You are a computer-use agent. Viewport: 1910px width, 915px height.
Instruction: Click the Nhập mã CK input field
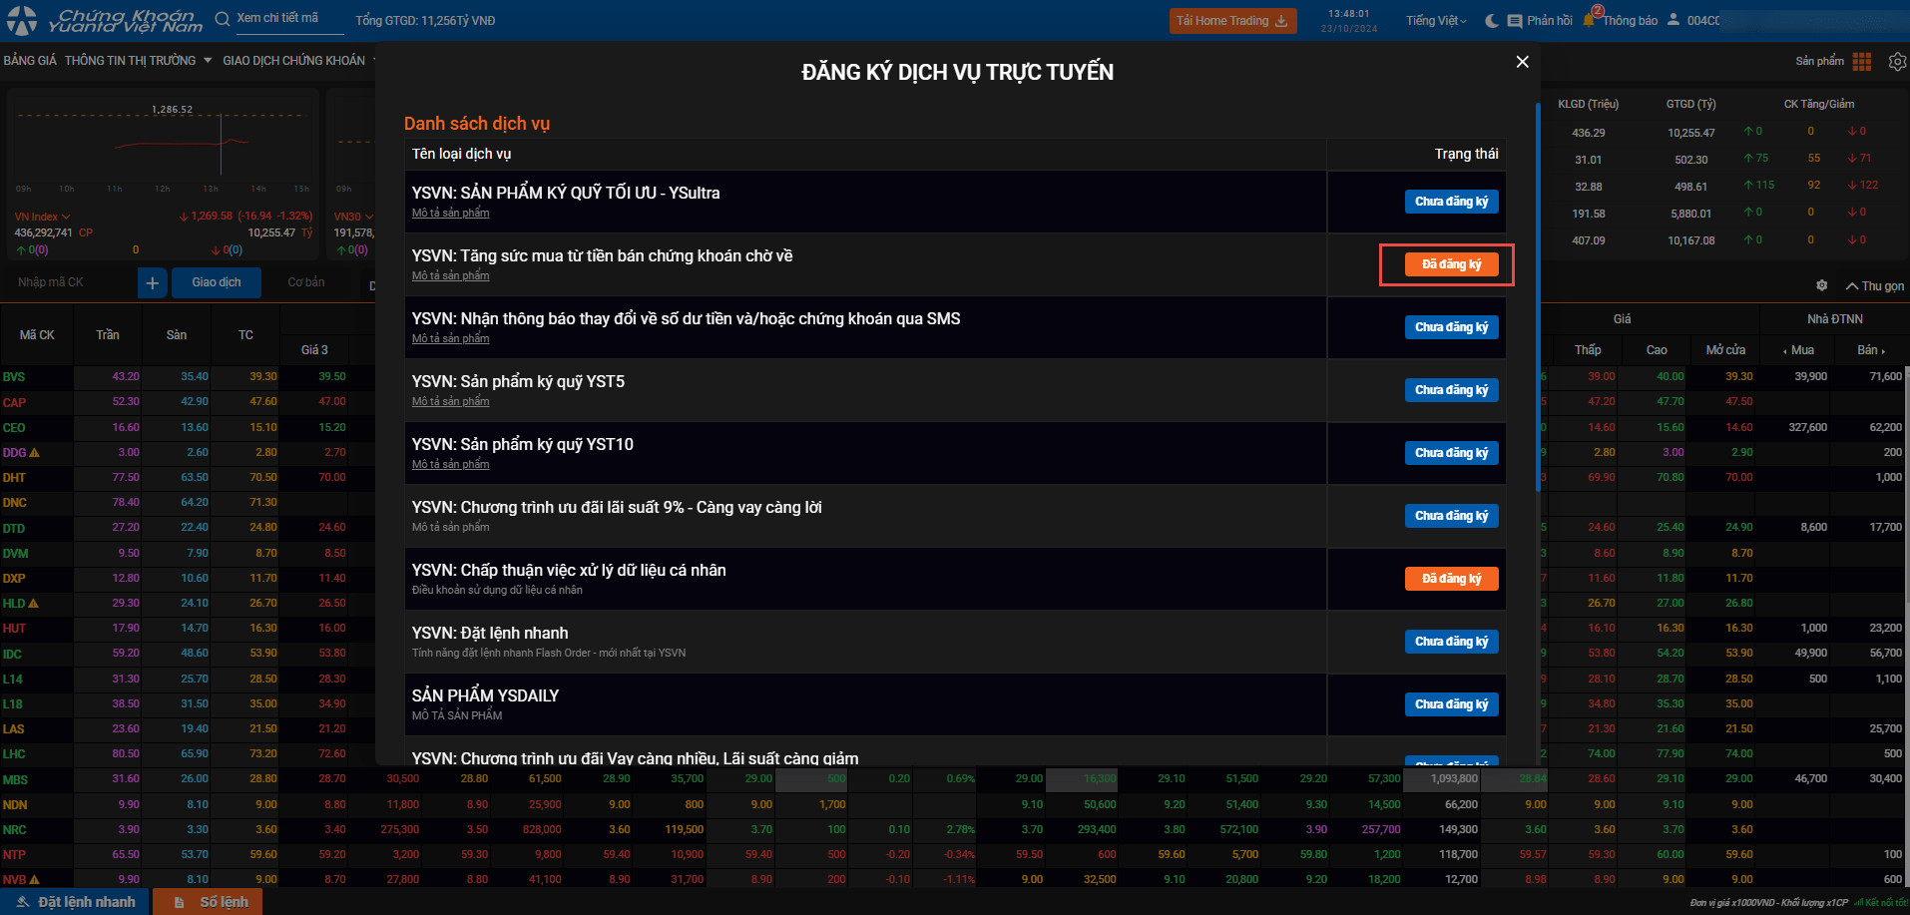click(x=70, y=282)
